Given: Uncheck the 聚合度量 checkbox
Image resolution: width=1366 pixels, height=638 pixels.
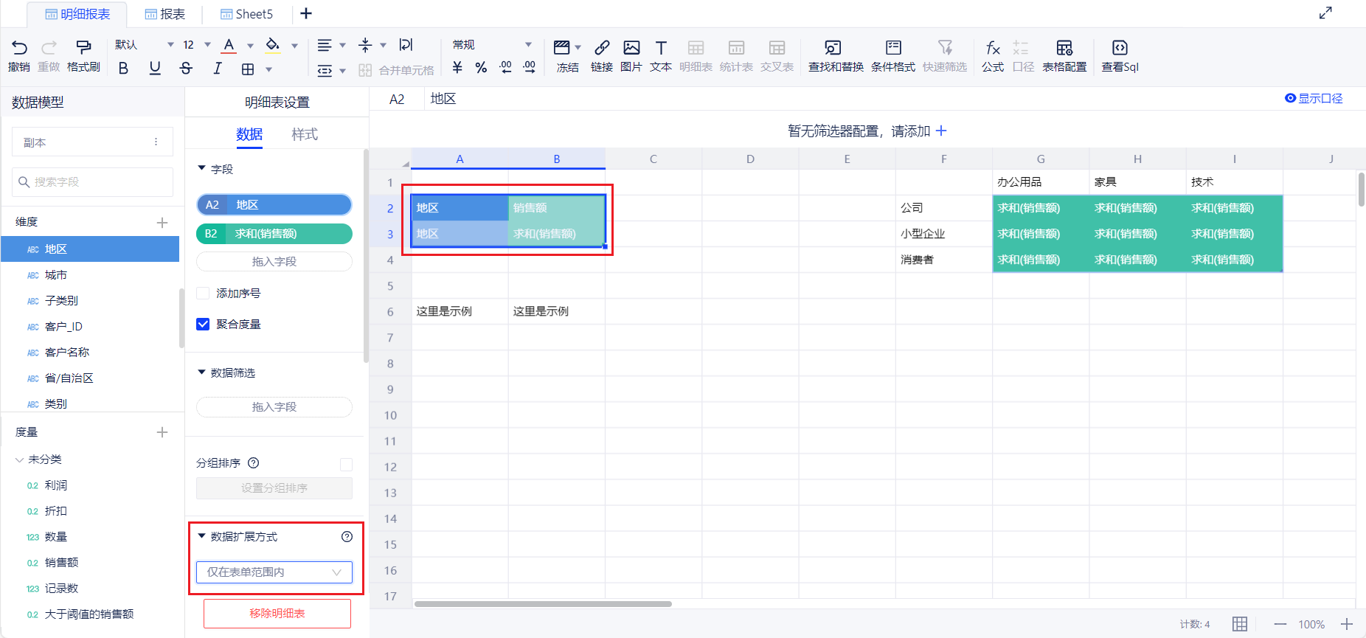Looking at the screenshot, I should [204, 325].
